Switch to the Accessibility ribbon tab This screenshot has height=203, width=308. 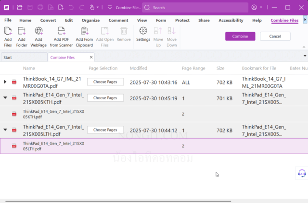tap(231, 20)
